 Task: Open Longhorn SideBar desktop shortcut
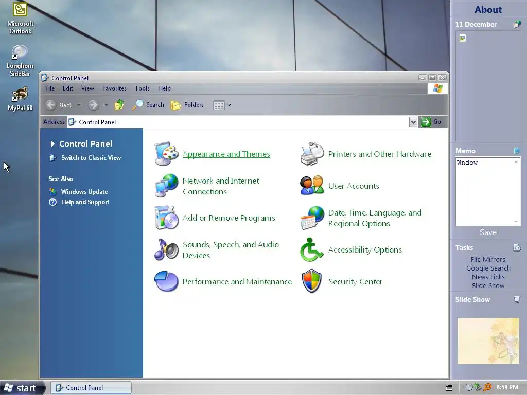[20, 61]
